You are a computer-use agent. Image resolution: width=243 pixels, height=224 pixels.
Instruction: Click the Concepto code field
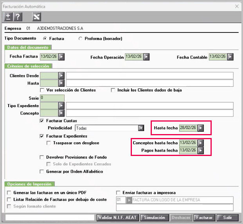pos(49,113)
